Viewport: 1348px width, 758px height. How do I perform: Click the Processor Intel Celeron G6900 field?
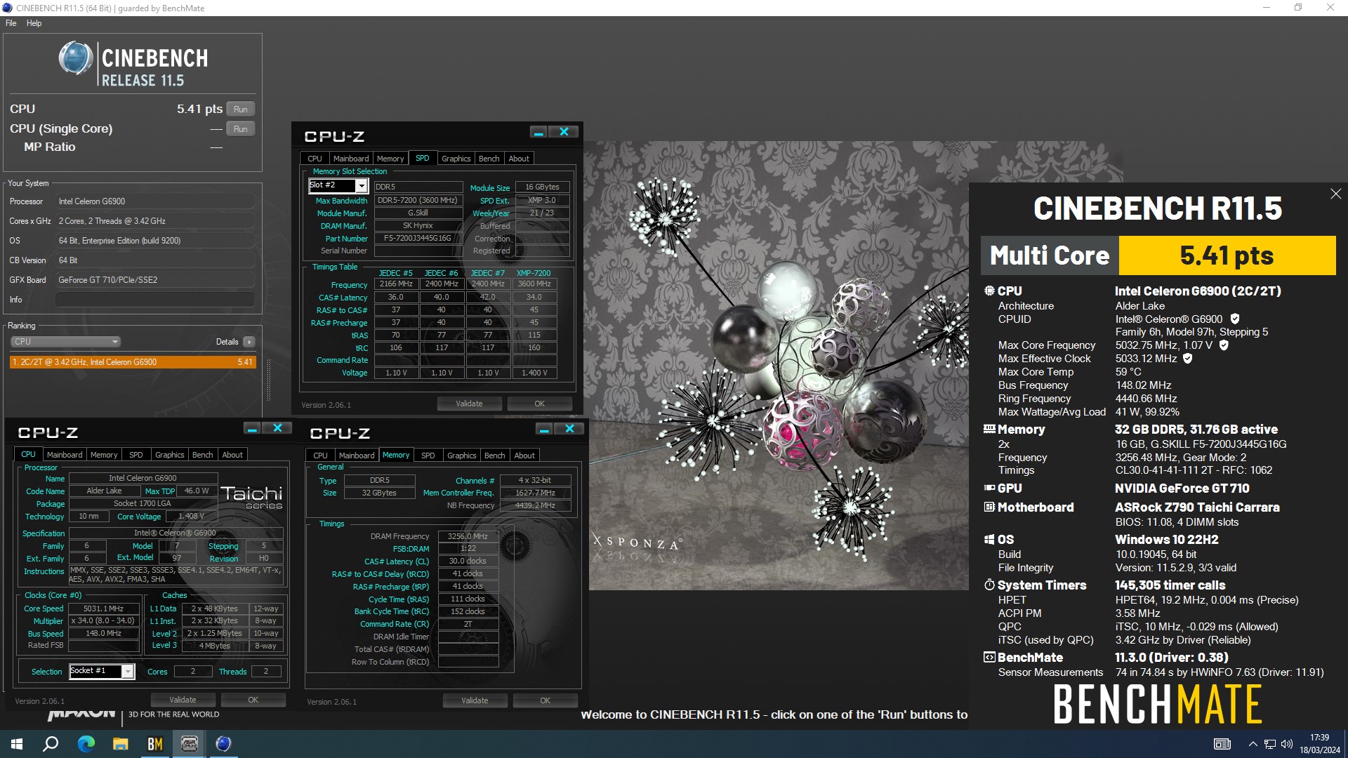click(x=154, y=201)
